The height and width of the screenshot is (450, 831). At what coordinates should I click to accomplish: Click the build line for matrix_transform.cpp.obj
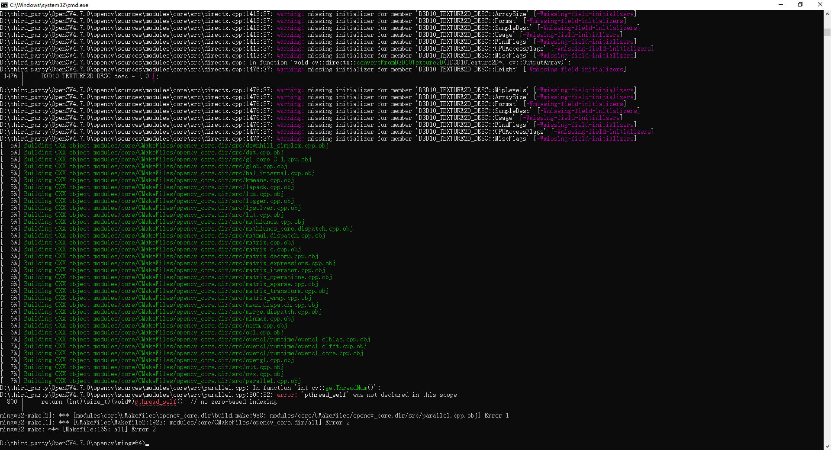click(x=164, y=291)
